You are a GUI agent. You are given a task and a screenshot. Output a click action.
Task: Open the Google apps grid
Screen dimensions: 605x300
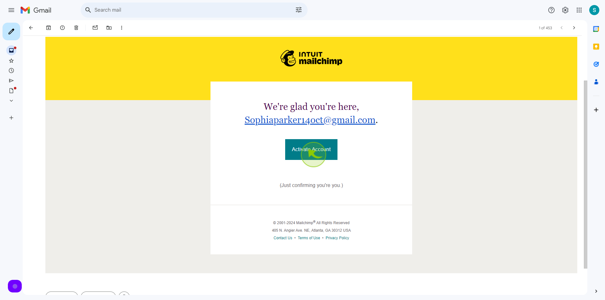pyautogui.click(x=579, y=10)
